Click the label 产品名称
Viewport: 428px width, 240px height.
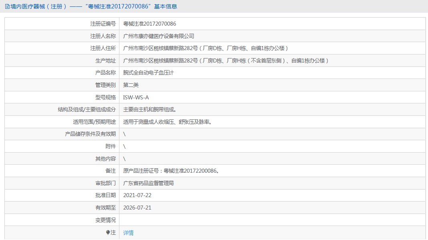pyautogui.click(x=105, y=73)
